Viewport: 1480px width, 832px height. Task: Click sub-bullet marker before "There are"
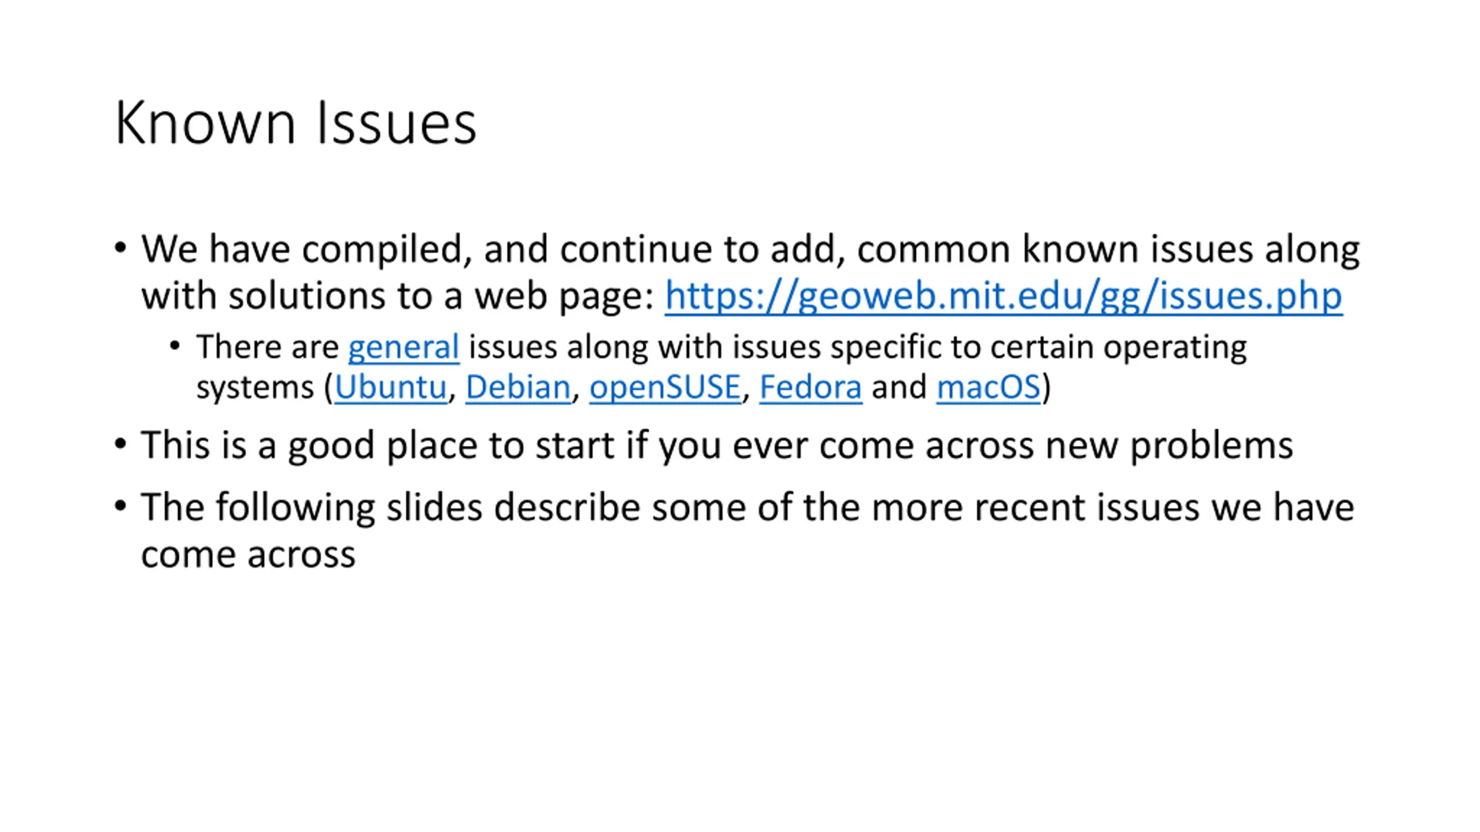pos(175,346)
